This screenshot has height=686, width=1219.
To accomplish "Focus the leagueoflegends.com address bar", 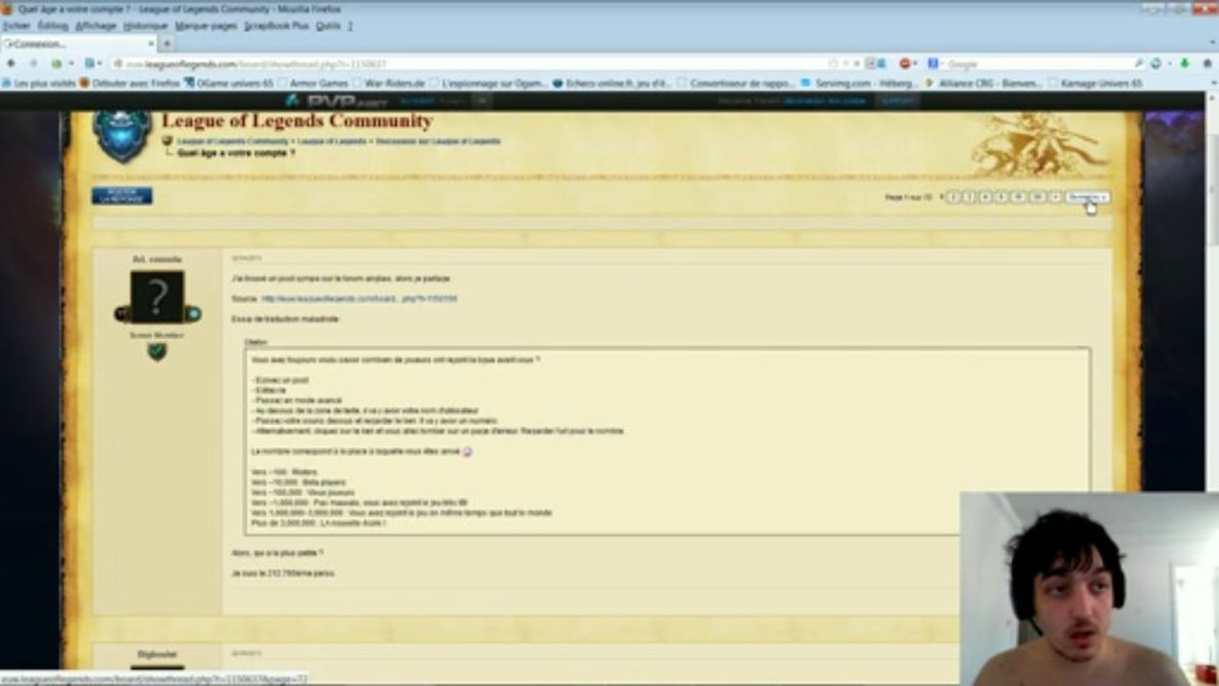I will click(x=467, y=64).
